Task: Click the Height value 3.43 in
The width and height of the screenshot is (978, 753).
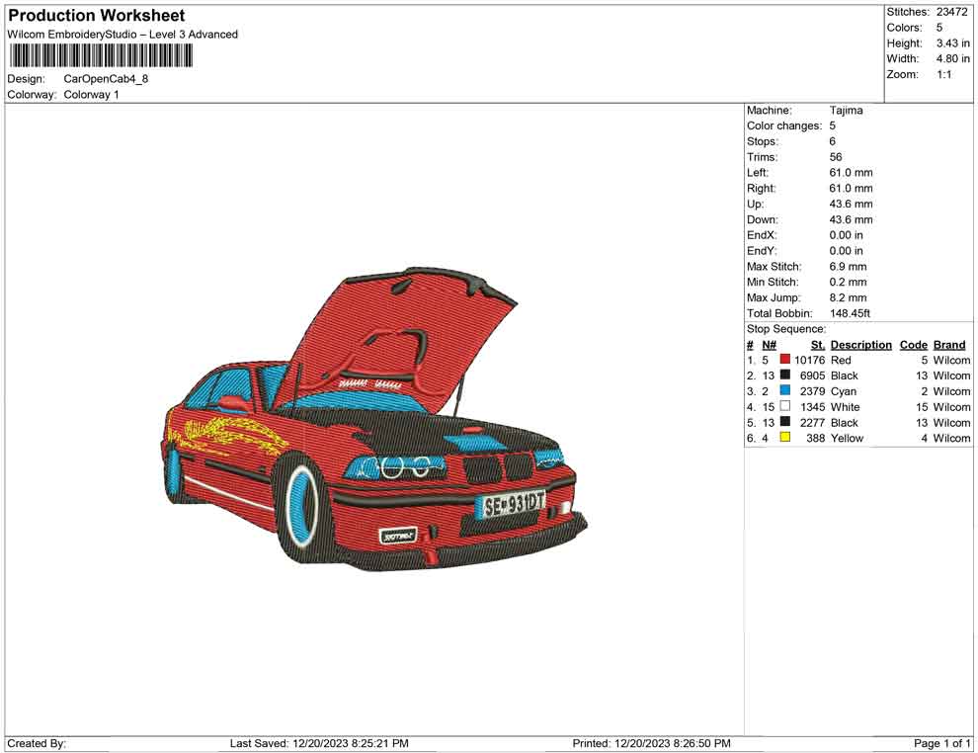Action: (952, 43)
